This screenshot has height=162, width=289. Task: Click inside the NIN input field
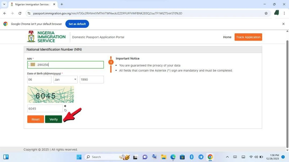pos(65,65)
